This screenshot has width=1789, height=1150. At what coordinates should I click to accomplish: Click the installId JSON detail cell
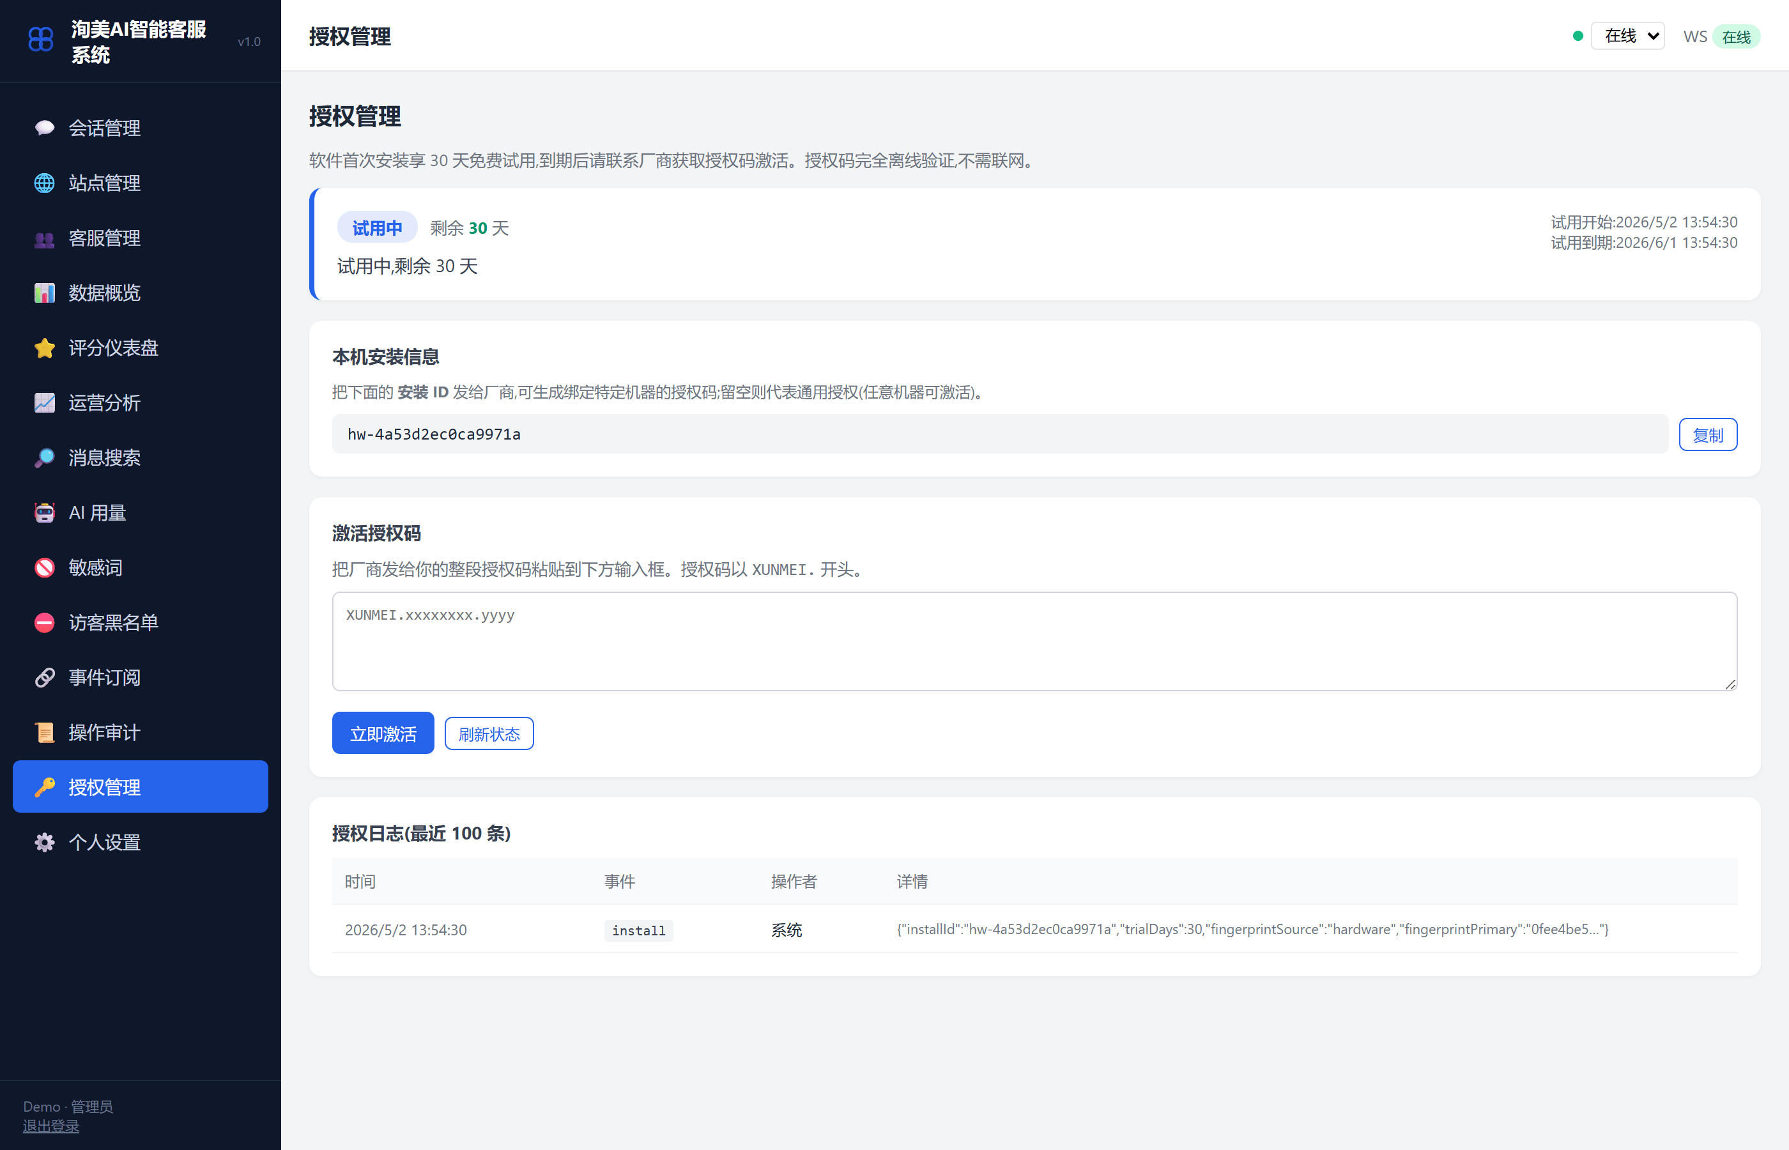coord(1252,930)
